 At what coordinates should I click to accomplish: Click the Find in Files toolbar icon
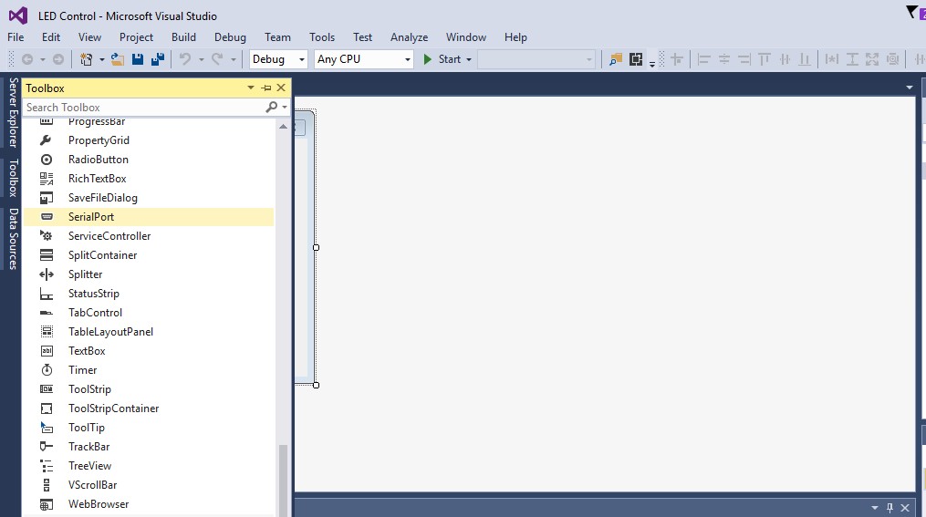(616, 59)
